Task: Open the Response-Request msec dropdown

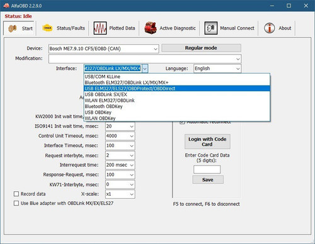Action: pos(132,175)
